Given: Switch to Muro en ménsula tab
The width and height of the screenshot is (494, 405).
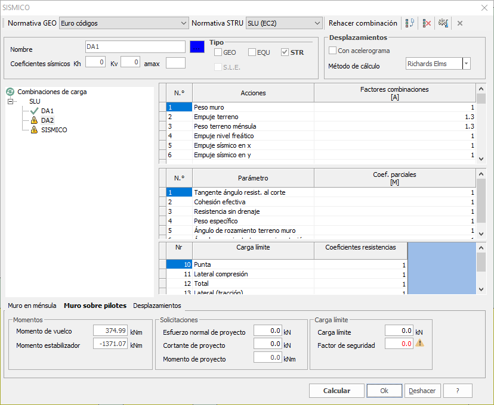Looking at the screenshot, I should point(32,306).
